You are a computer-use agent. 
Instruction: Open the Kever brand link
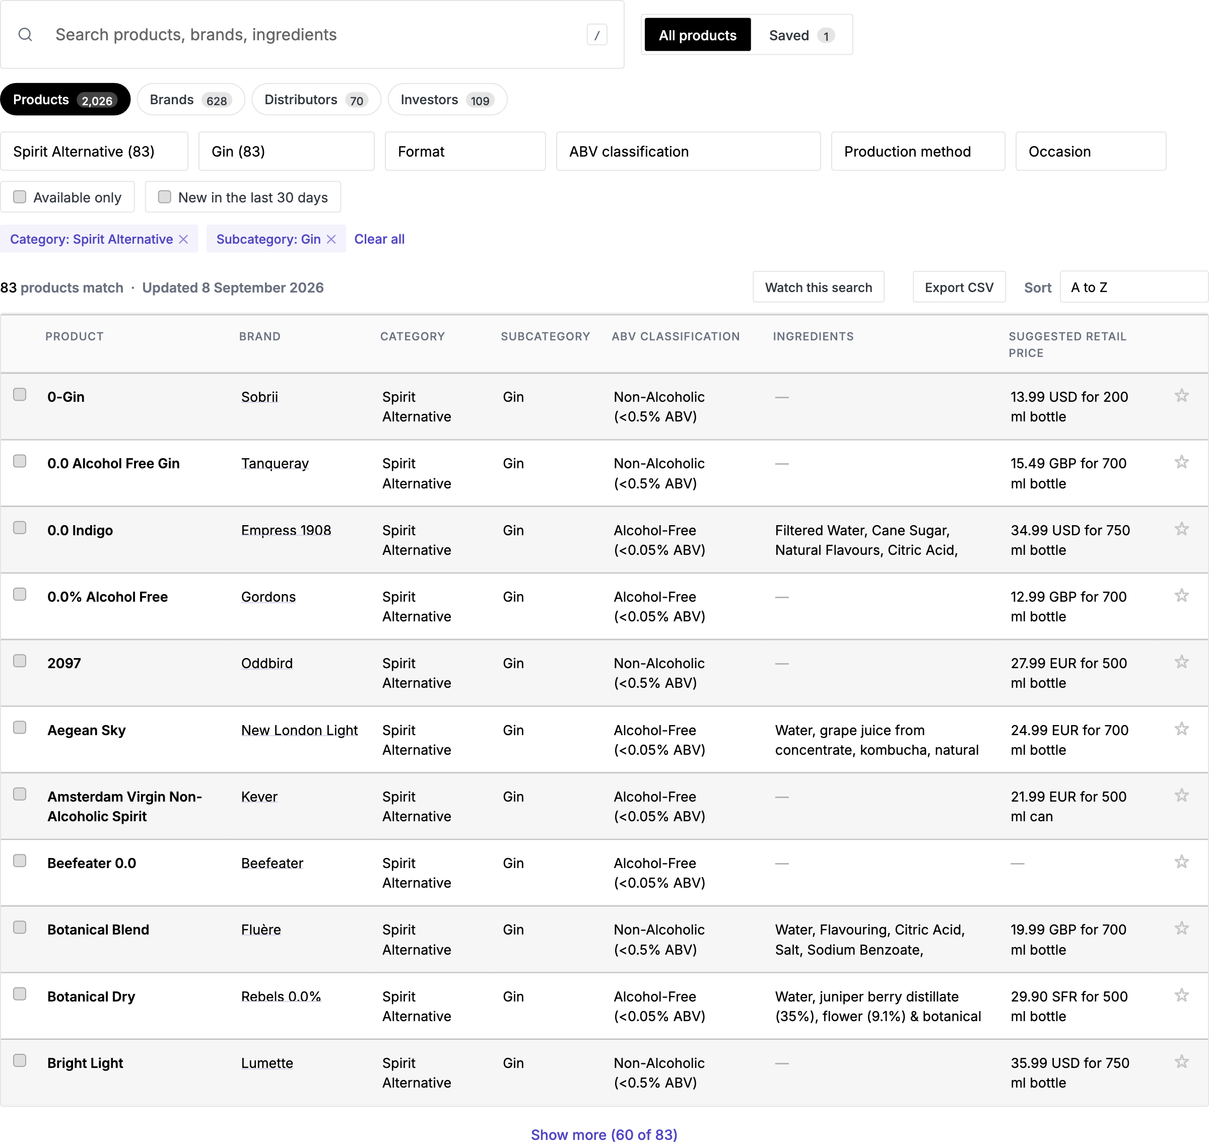point(259,797)
